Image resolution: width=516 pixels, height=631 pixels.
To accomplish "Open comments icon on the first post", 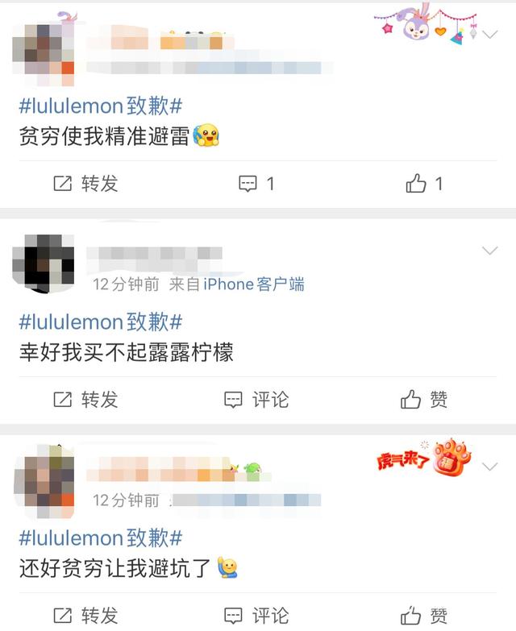I will (x=248, y=184).
